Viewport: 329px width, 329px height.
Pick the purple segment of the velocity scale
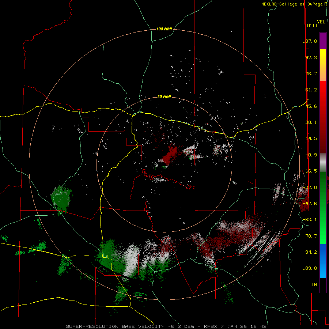[323, 41]
